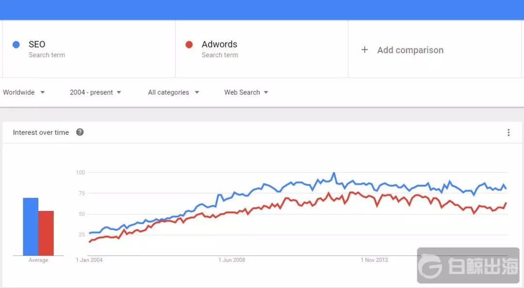Click the Interest over time heading
This screenshot has height=288, width=524.
pos(41,132)
